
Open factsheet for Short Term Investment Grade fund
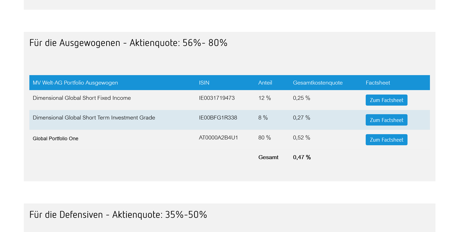(386, 120)
